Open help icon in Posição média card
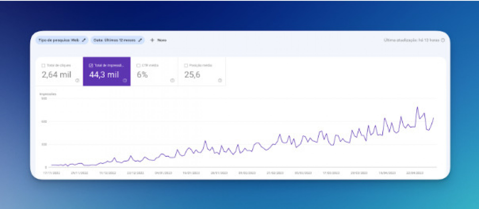The height and width of the screenshot is (209, 479). (220, 80)
